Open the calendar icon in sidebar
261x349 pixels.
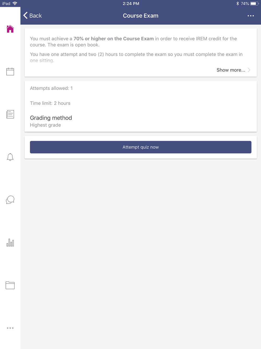pyautogui.click(x=10, y=71)
